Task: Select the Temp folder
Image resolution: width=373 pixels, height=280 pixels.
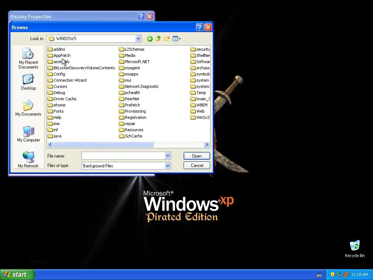Action: point(198,93)
